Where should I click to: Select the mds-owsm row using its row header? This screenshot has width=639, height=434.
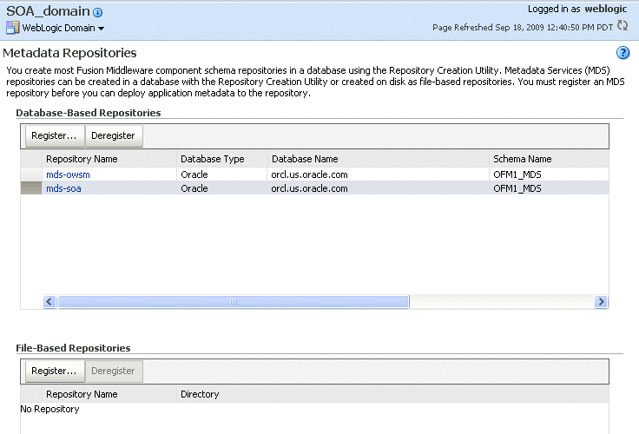pos(31,174)
